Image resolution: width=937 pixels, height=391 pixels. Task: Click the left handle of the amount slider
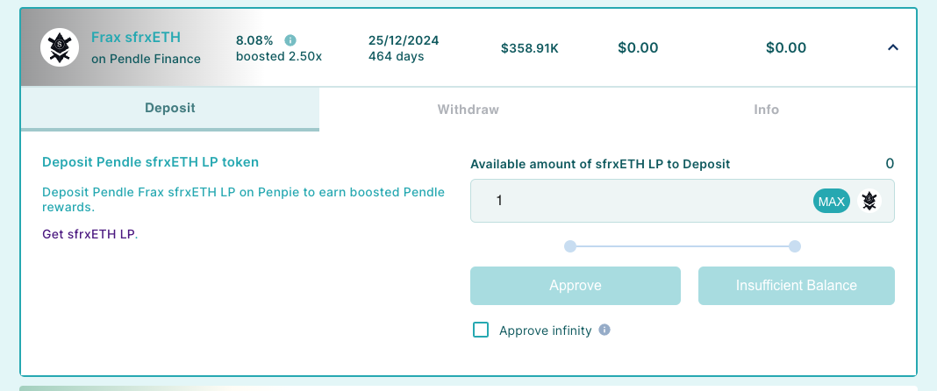[x=570, y=246]
